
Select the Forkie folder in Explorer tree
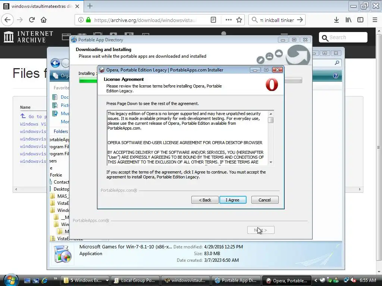pos(56,175)
